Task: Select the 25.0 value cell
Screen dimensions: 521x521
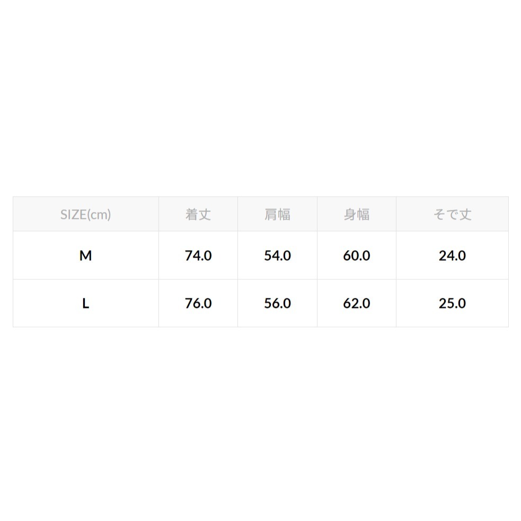Action: (x=452, y=303)
